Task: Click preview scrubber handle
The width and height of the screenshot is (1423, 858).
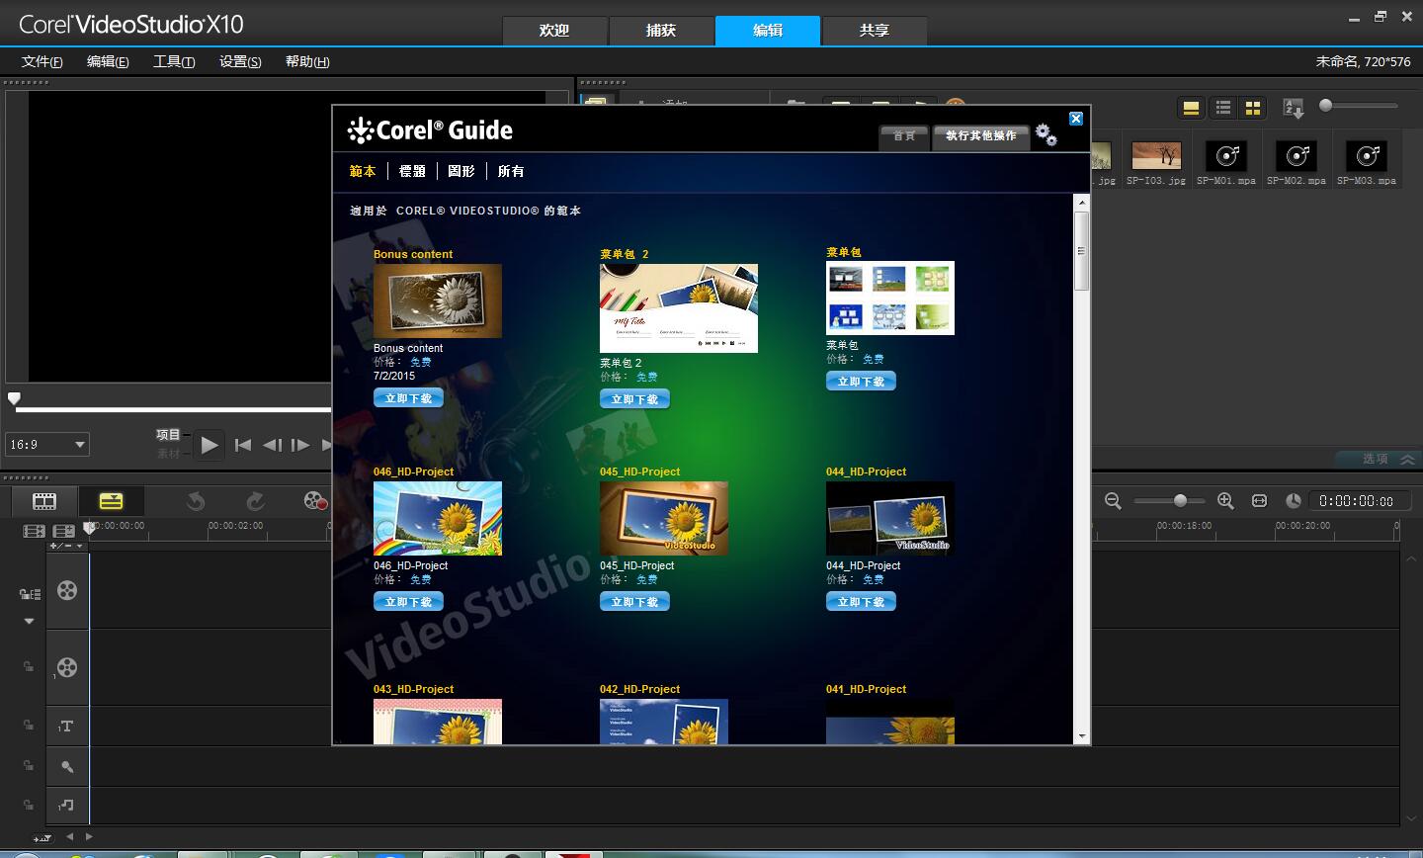Action: coord(14,398)
